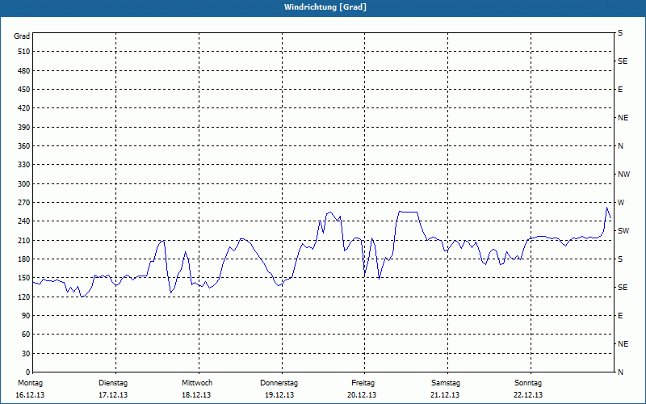
Task: Select the 30 y-axis value
Action: (x=26, y=354)
